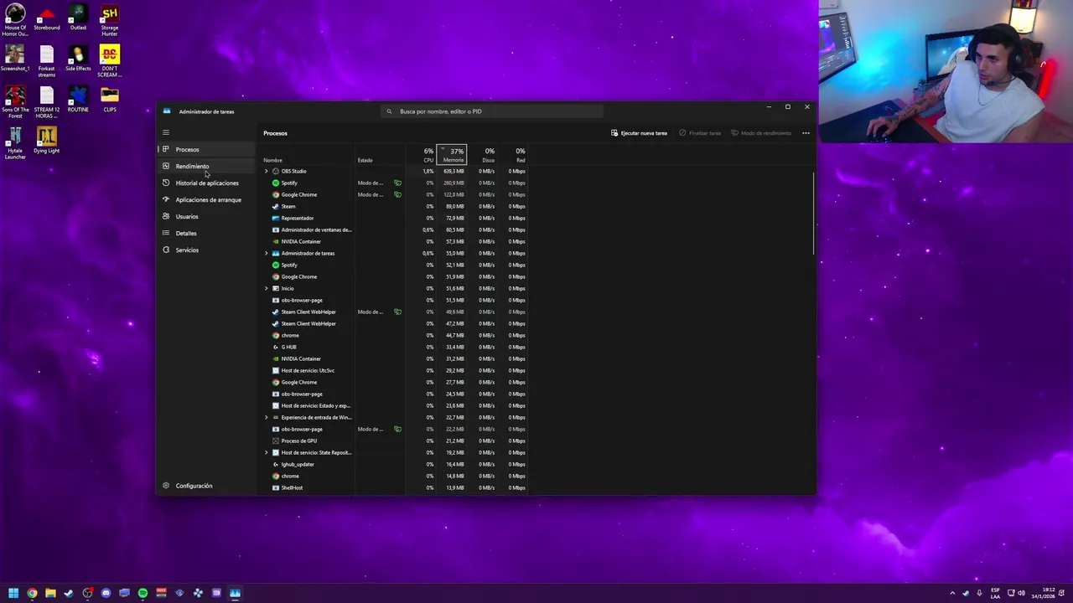
Task: Show hidden system tray icons
Action: pyautogui.click(x=952, y=593)
